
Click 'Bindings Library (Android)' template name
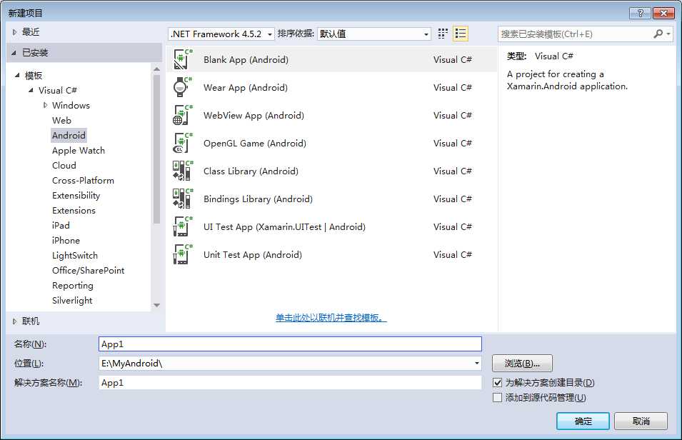click(258, 199)
